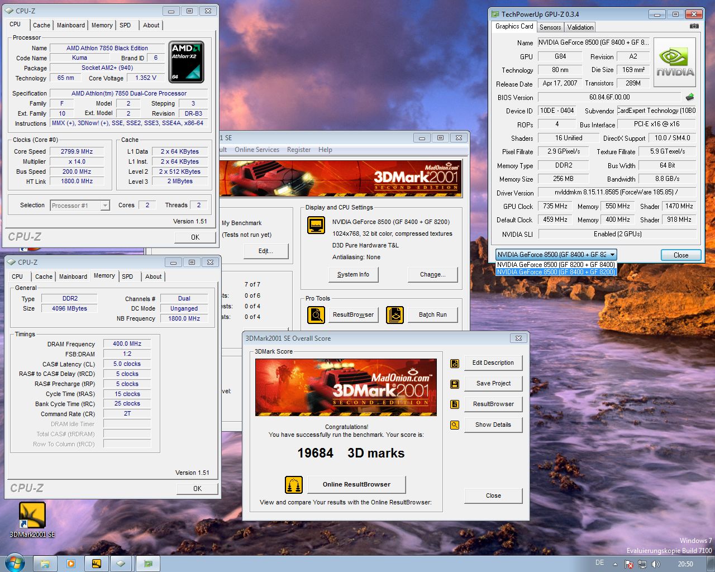Click the Edit Description icon in score dialog
This screenshot has width=715, height=572.
coord(455,364)
